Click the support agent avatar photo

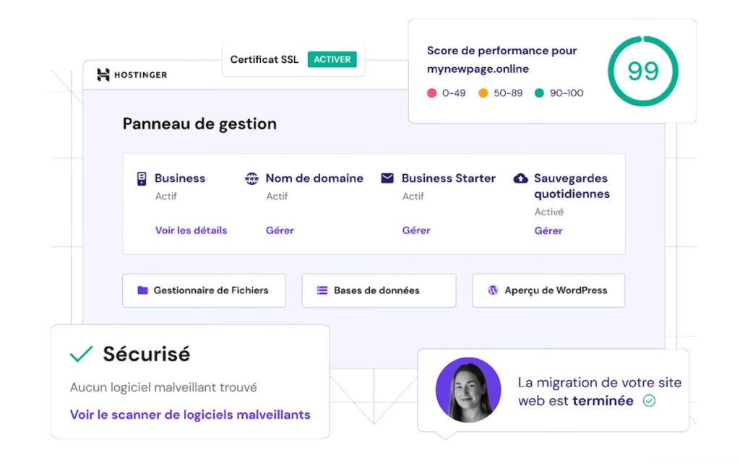[x=468, y=390]
